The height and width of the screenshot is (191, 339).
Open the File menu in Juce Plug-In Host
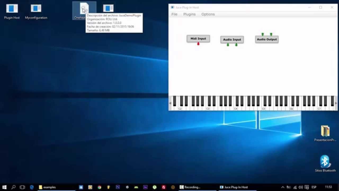pos(174,14)
